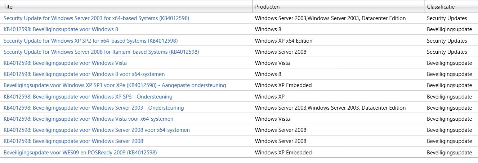The image size is (478, 163).
Task: Open XP SP3 voor XPe Aangepaste ondersteuning link
Action: pos(115,85)
